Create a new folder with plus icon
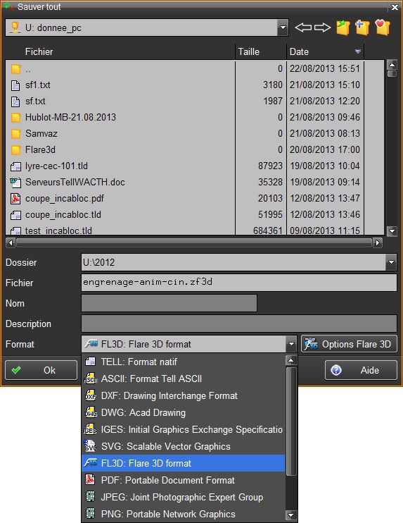Screen dimensions: 403x523 point(362,27)
